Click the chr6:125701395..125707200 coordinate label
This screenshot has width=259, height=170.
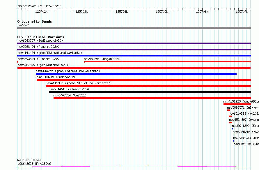(39, 6)
